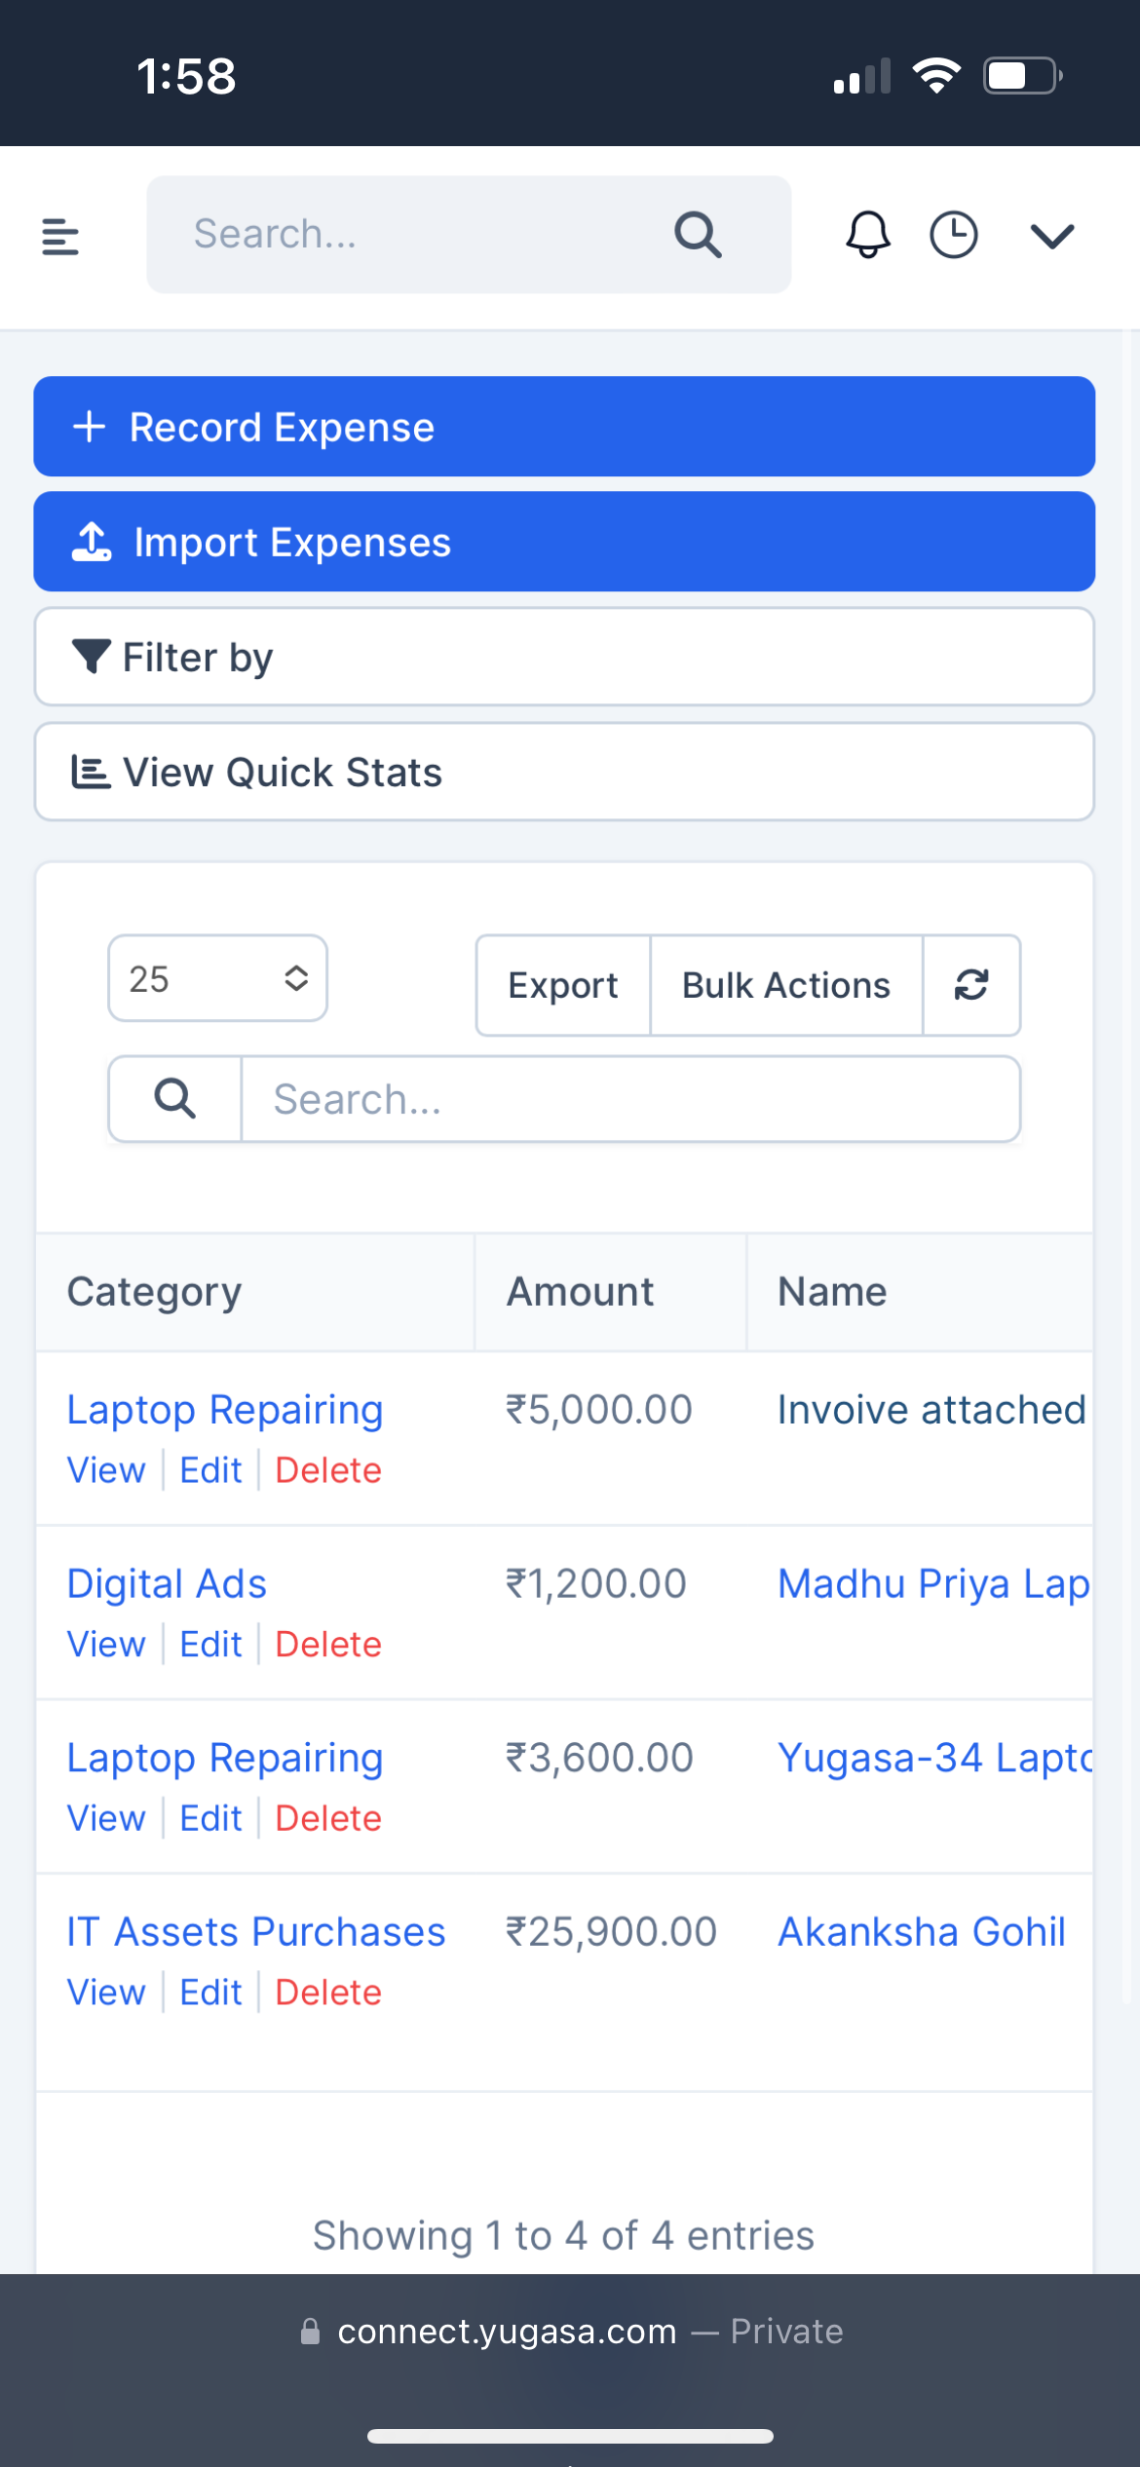Click the magnifier in the top search bar
The image size is (1140, 2467).
(696, 234)
